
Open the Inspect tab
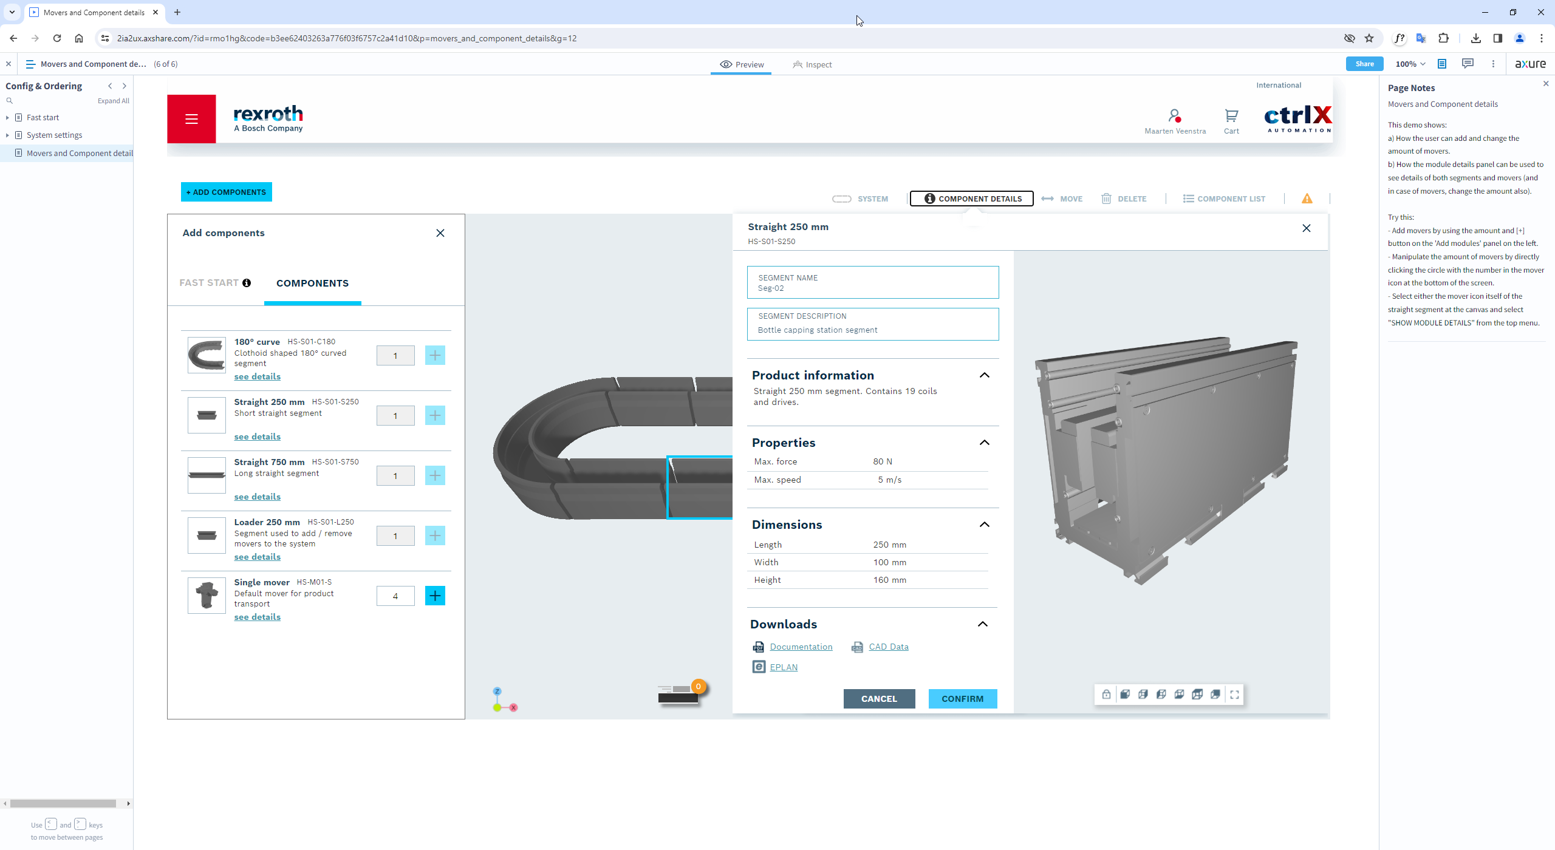tap(812, 64)
